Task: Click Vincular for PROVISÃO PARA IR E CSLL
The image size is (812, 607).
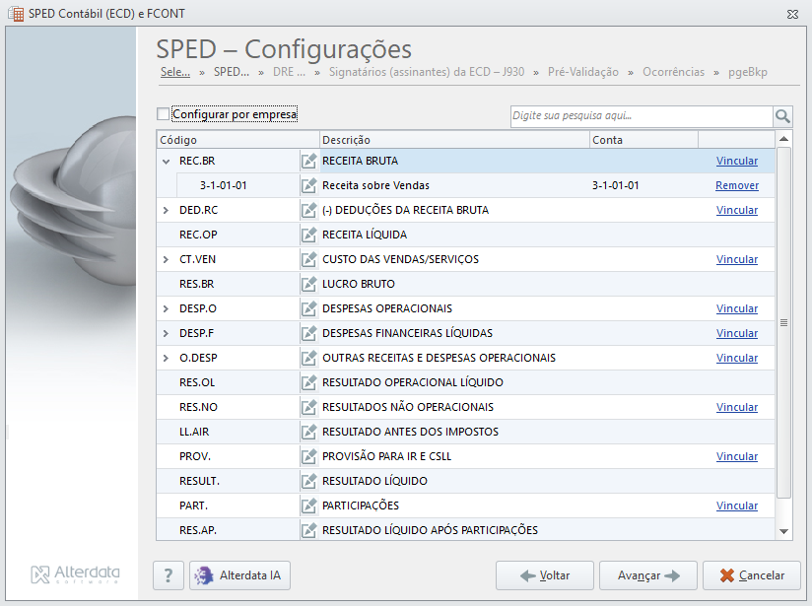Action: tap(737, 456)
